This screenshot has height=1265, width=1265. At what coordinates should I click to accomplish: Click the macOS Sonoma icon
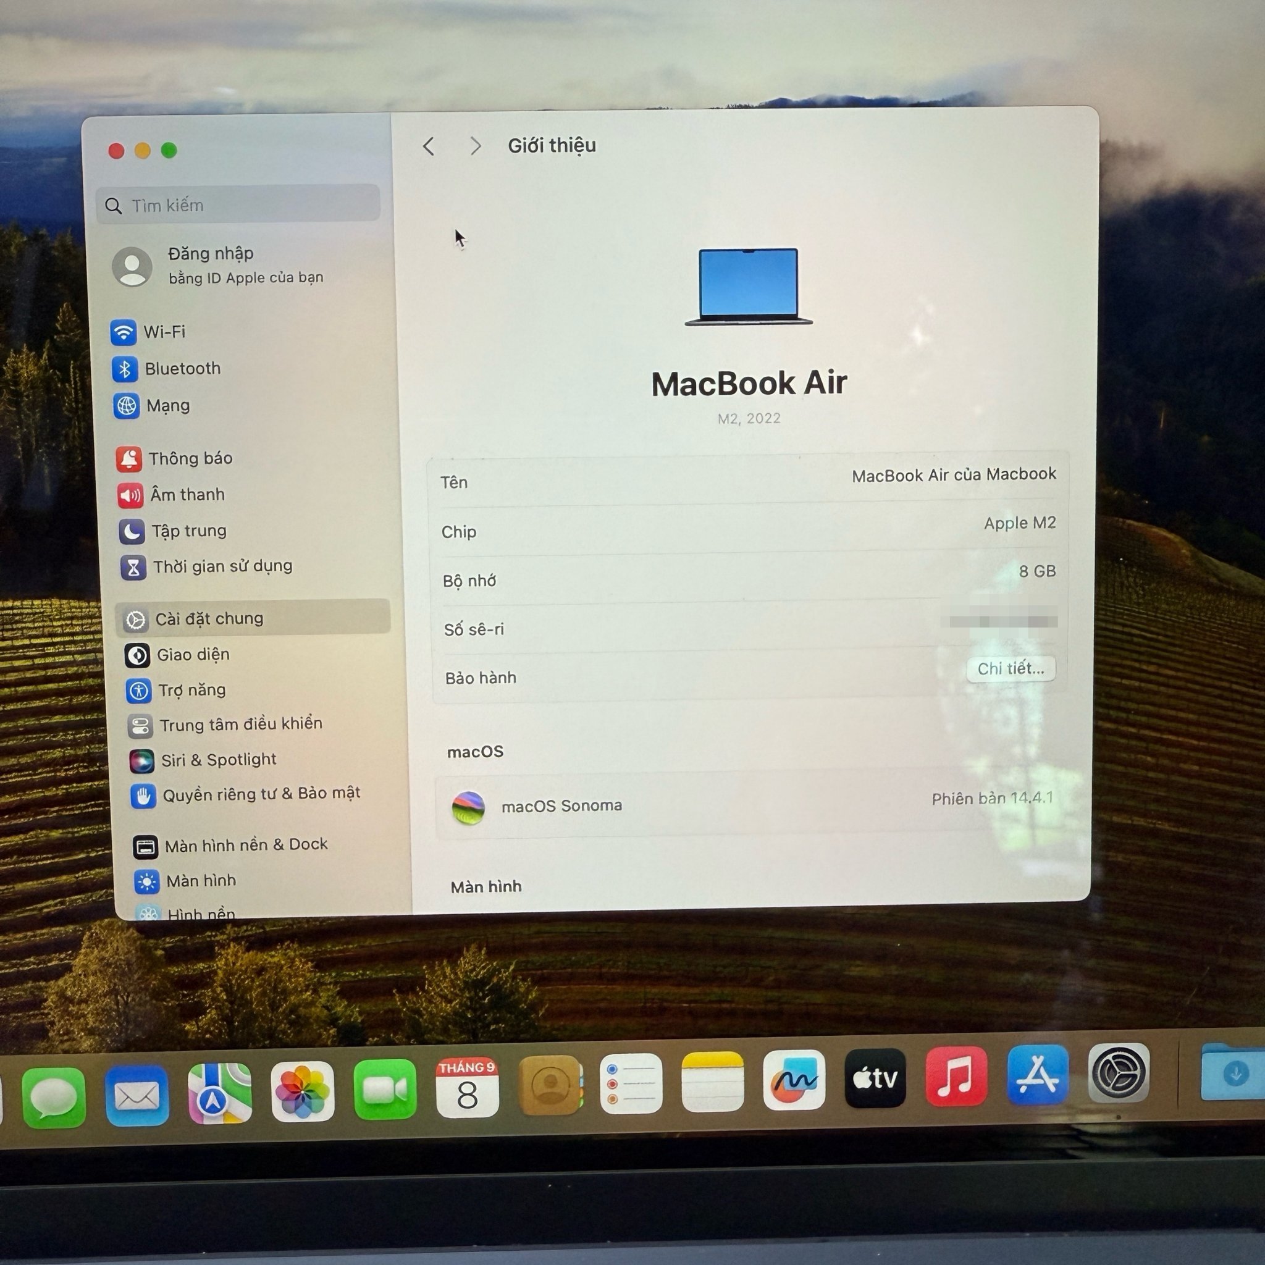click(468, 807)
